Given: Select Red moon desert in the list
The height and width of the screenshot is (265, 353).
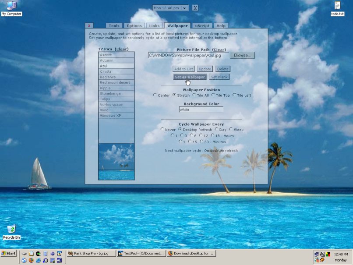Looking at the screenshot, I should (116, 83).
